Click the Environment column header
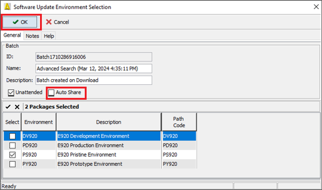This screenshot has width=322, height=190. pyautogui.click(x=39, y=122)
